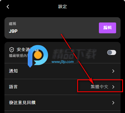Click the 編輯 nickname button
The height and width of the screenshot is (113, 125).
point(107,28)
